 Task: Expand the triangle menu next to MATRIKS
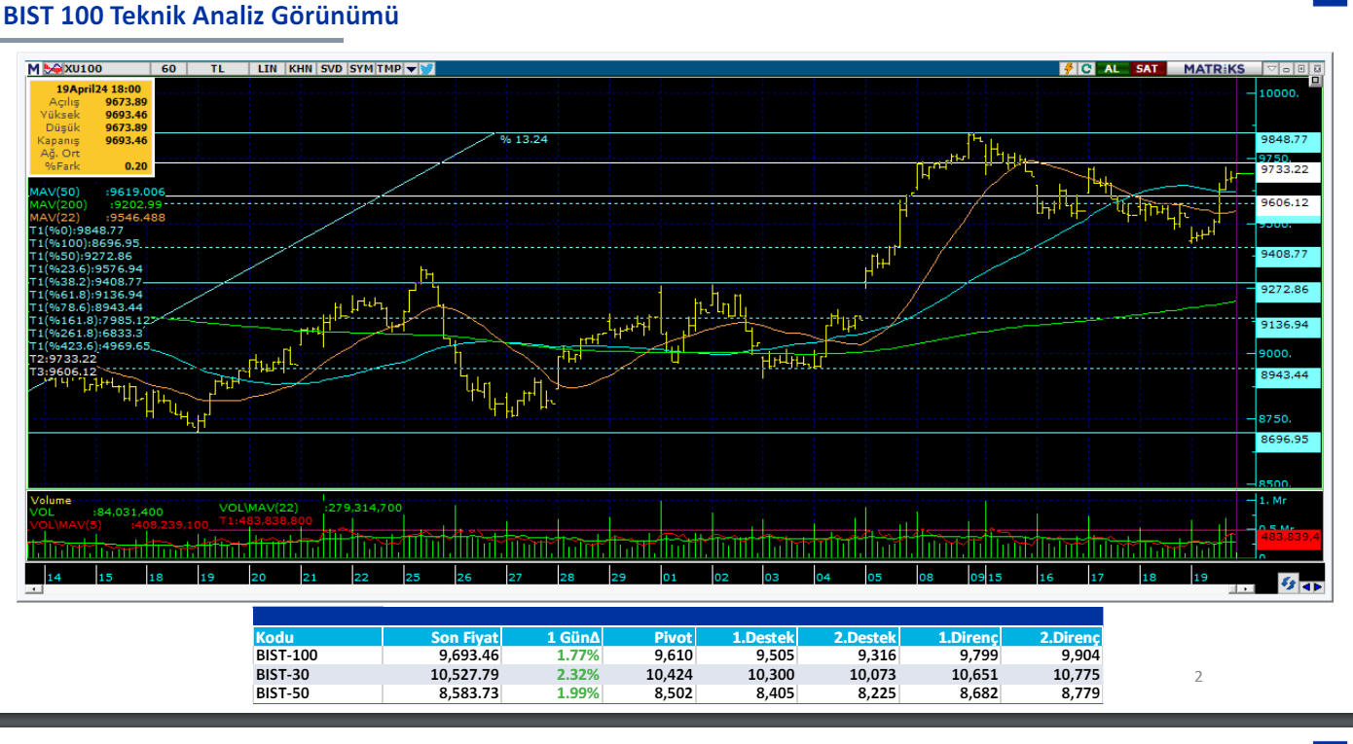tap(1269, 69)
